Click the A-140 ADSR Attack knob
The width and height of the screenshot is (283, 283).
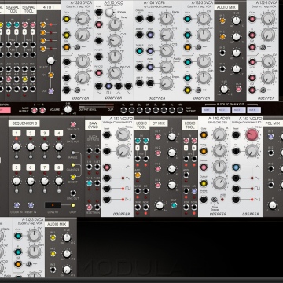tap(219, 134)
